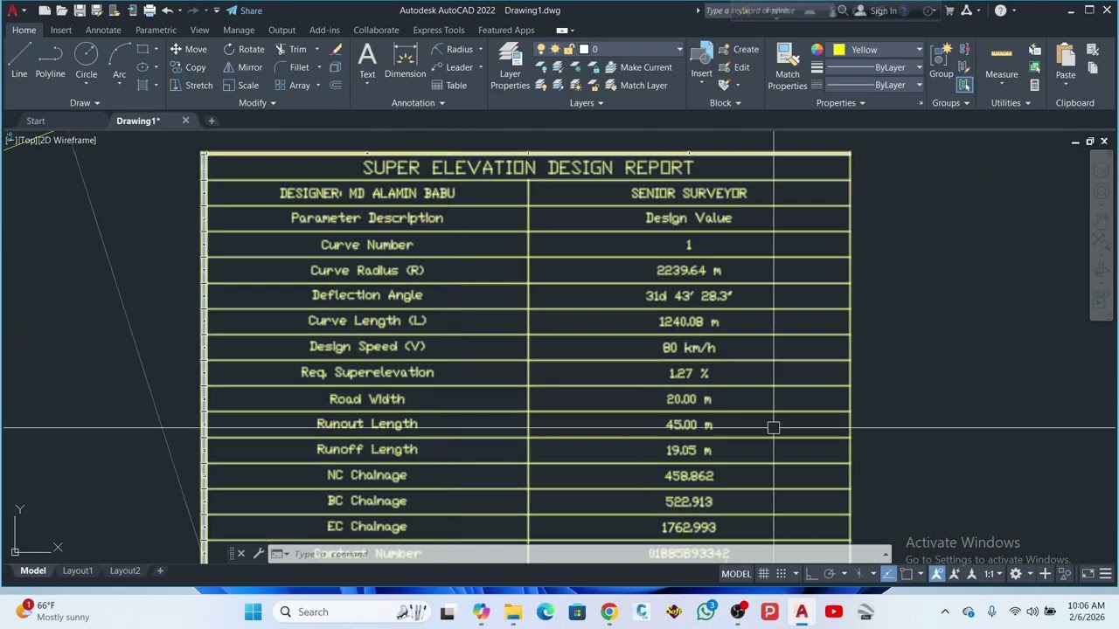
Task: Click the Insert block tool
Action: tap(701, 62)
